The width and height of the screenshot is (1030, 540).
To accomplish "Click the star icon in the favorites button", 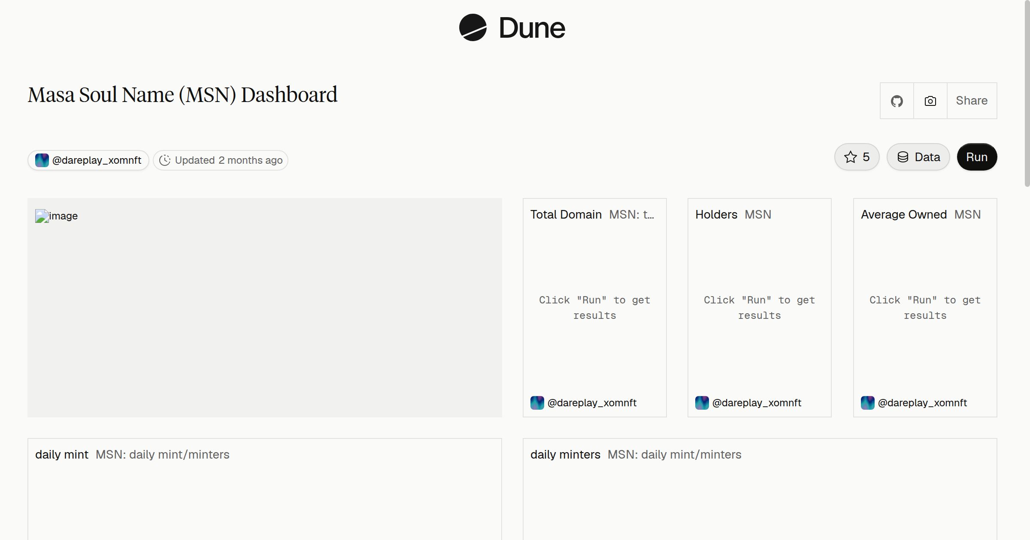I will click(851, 157).
